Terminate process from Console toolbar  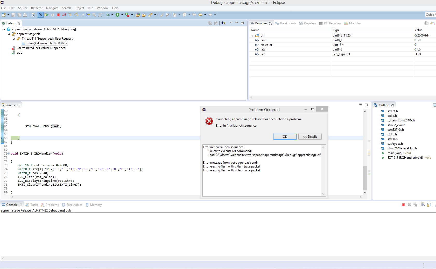click(x=403, y=205)
